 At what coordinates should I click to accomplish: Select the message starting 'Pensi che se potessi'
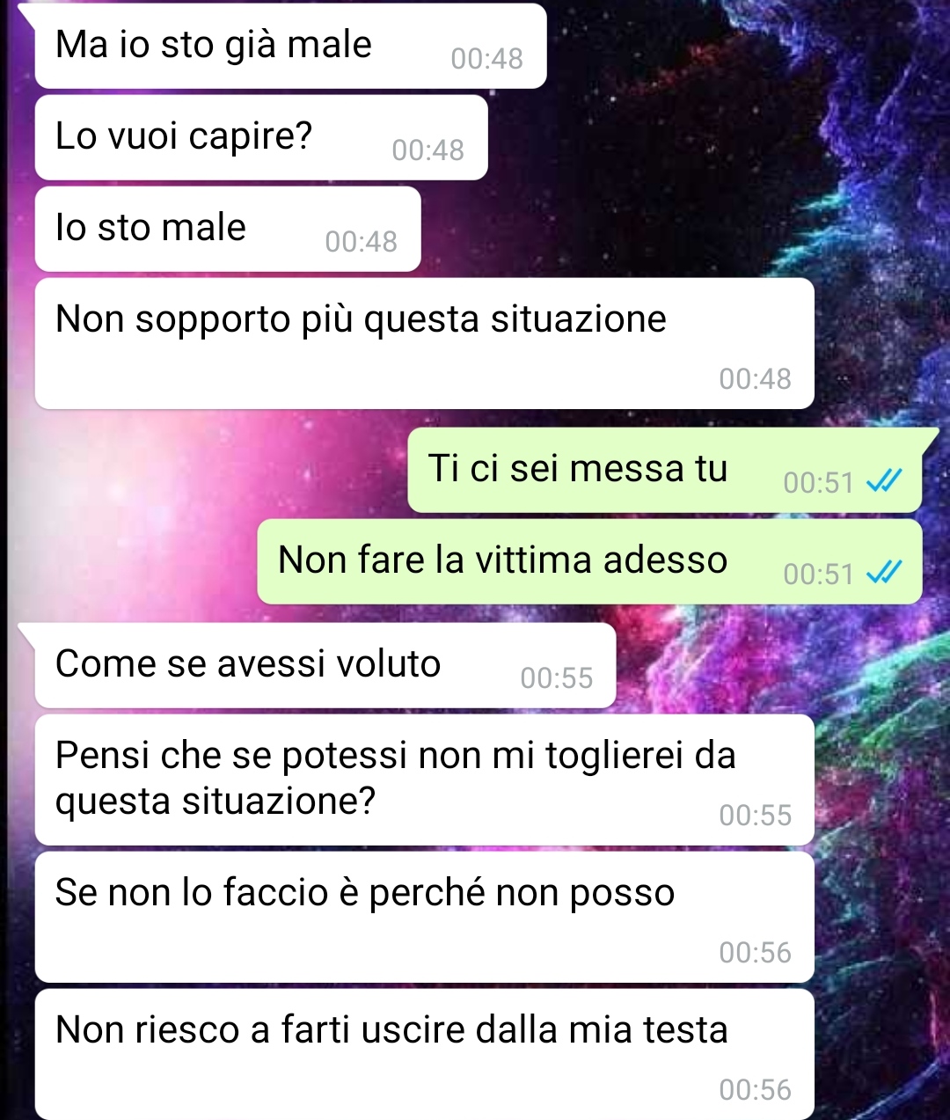tap(424, 780)
